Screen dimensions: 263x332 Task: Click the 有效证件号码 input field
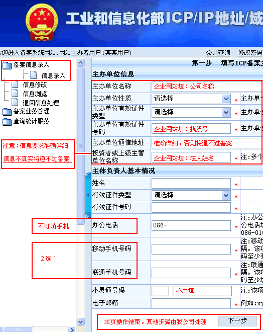(191, 207)
